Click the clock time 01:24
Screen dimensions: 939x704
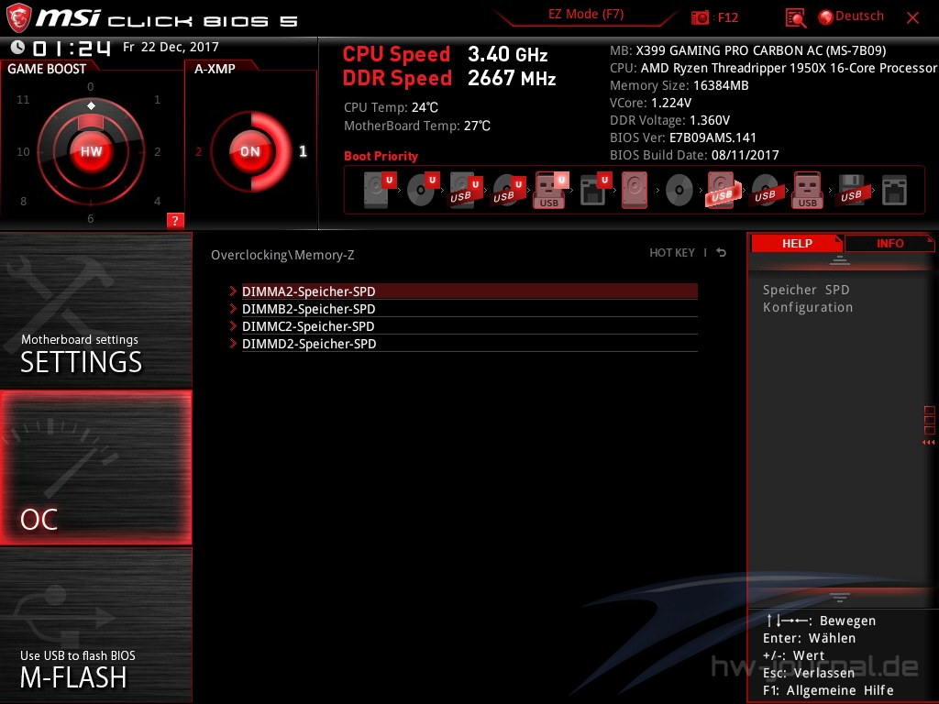(72, 48)
